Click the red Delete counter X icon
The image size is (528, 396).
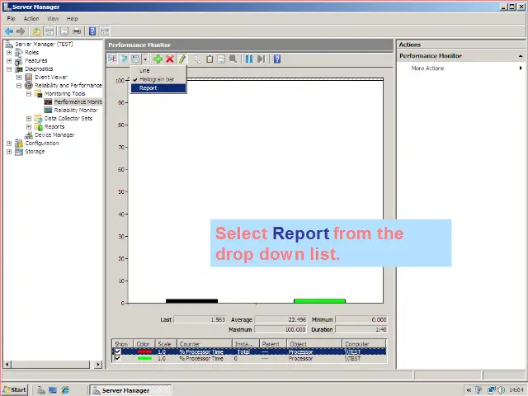pyautogui.click(x=170, y=59)
